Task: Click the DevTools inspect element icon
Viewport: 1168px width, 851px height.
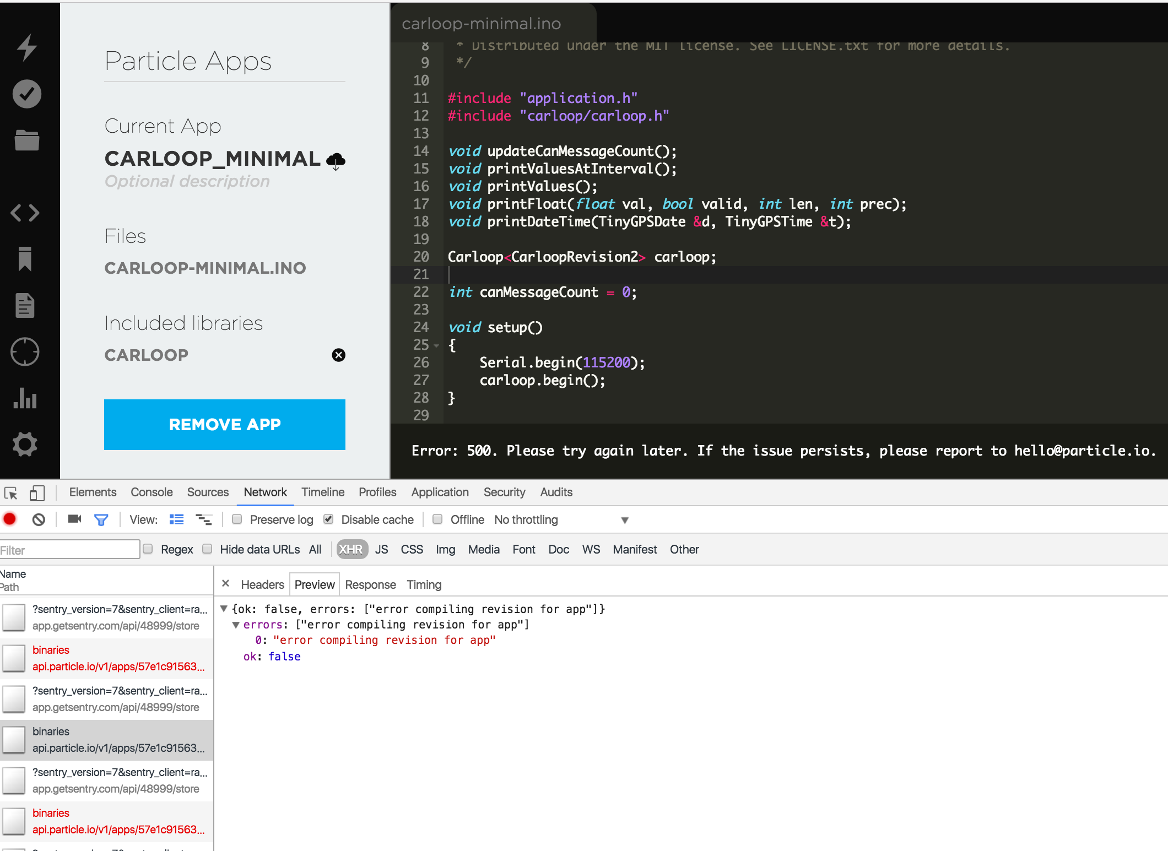Action: pyautogui.click(x=11, y=493)
